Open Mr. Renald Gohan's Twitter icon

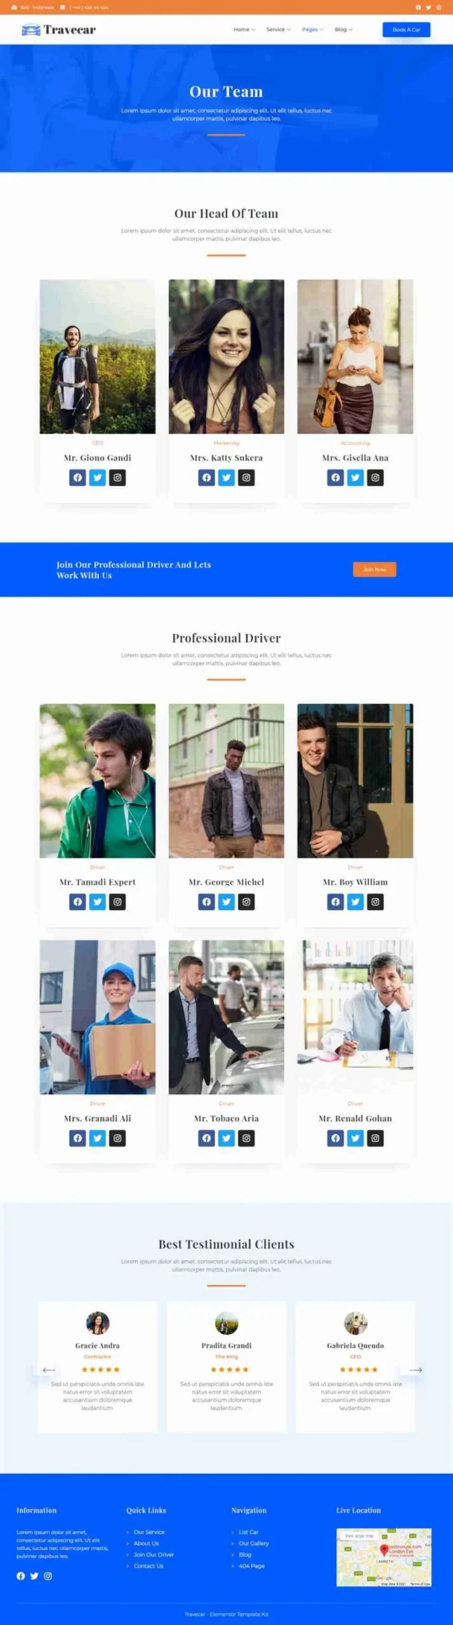pos(355,1138)
